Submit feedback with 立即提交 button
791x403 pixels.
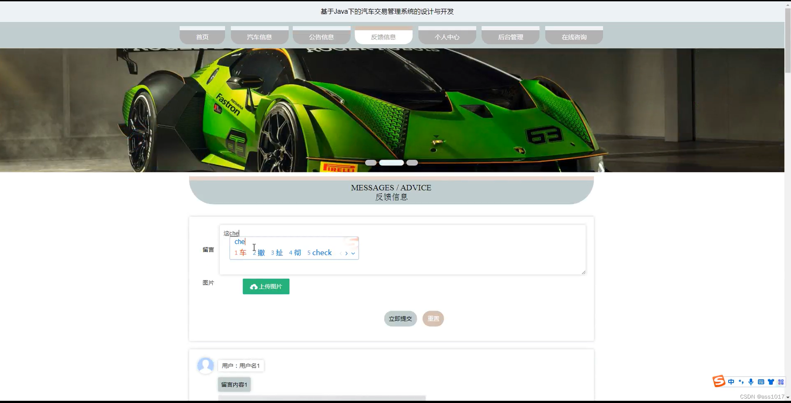(x=401, y=319)
